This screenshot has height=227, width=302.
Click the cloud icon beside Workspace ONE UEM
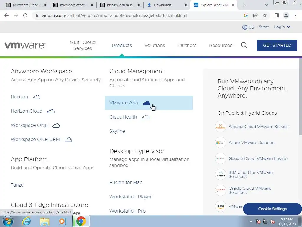click(x=68, y=140)
